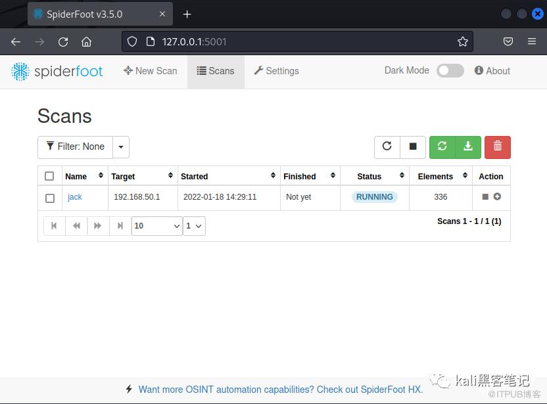Open the jack scan link

(x=75, y=197)
